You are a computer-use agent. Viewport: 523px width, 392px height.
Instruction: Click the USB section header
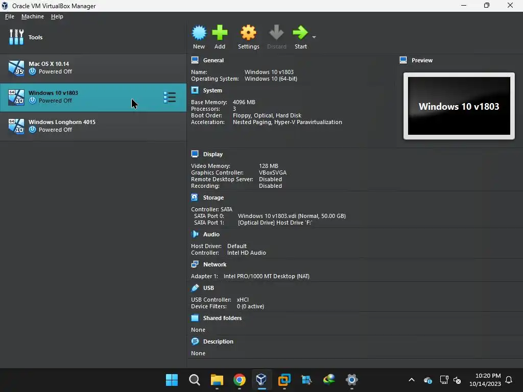coord(209,288)
